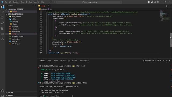This screenshot has width=172, height=97.
Task: Open the Azure view in the activity bar
Action: tap(2, 39)
